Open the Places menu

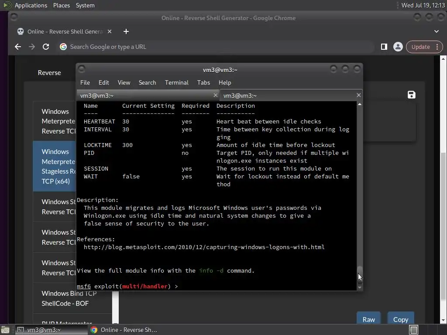tap(61, 5)
